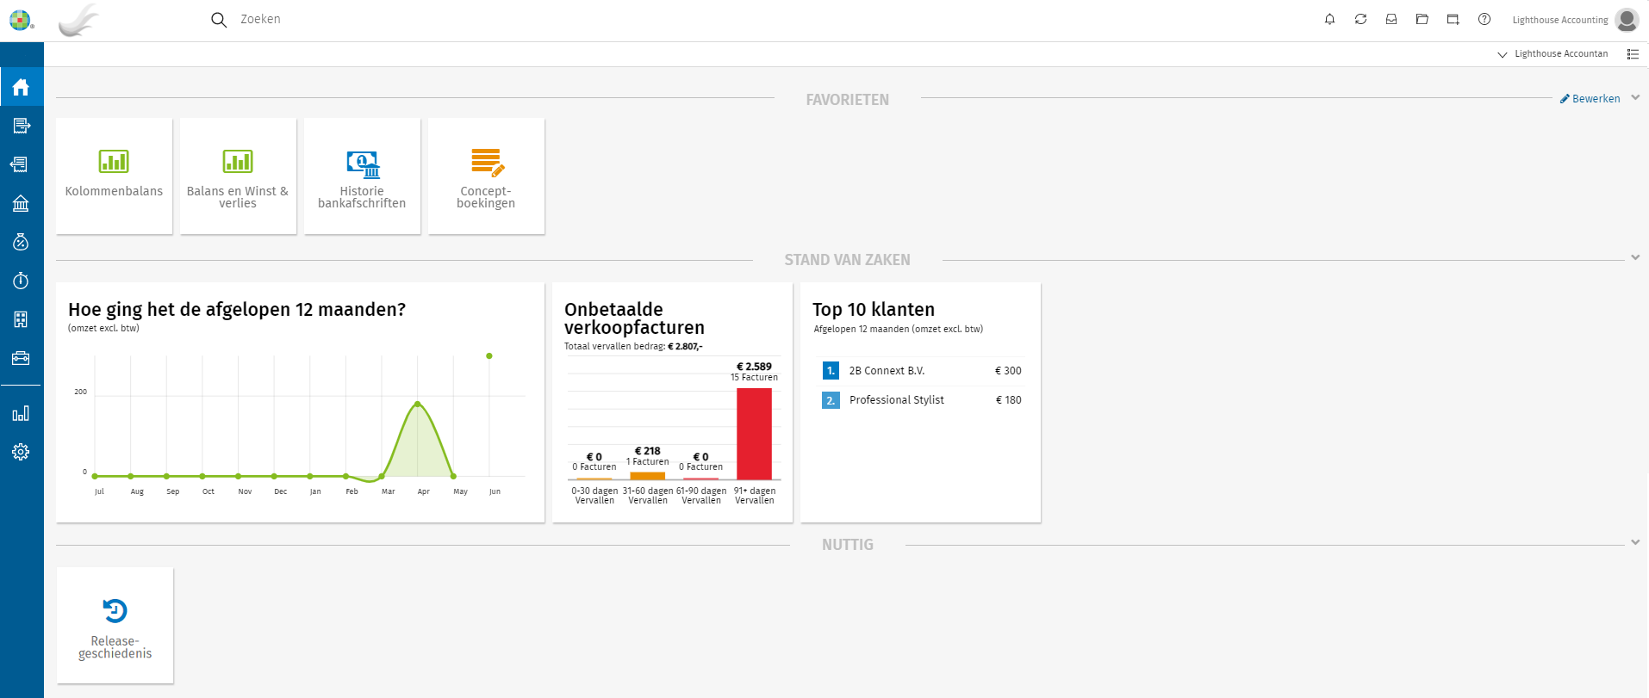This screenshot has width=1649, height=698.
Task: Open the stopwatch time tracking icon
Action: pyautogui.click(x=21, y=281)
